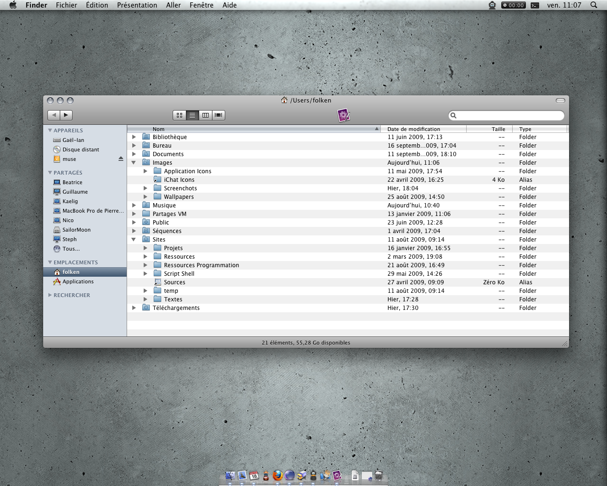607x486 pixels.
Task: Expand the Téléchargements folder
Action: tap(134, 308)
